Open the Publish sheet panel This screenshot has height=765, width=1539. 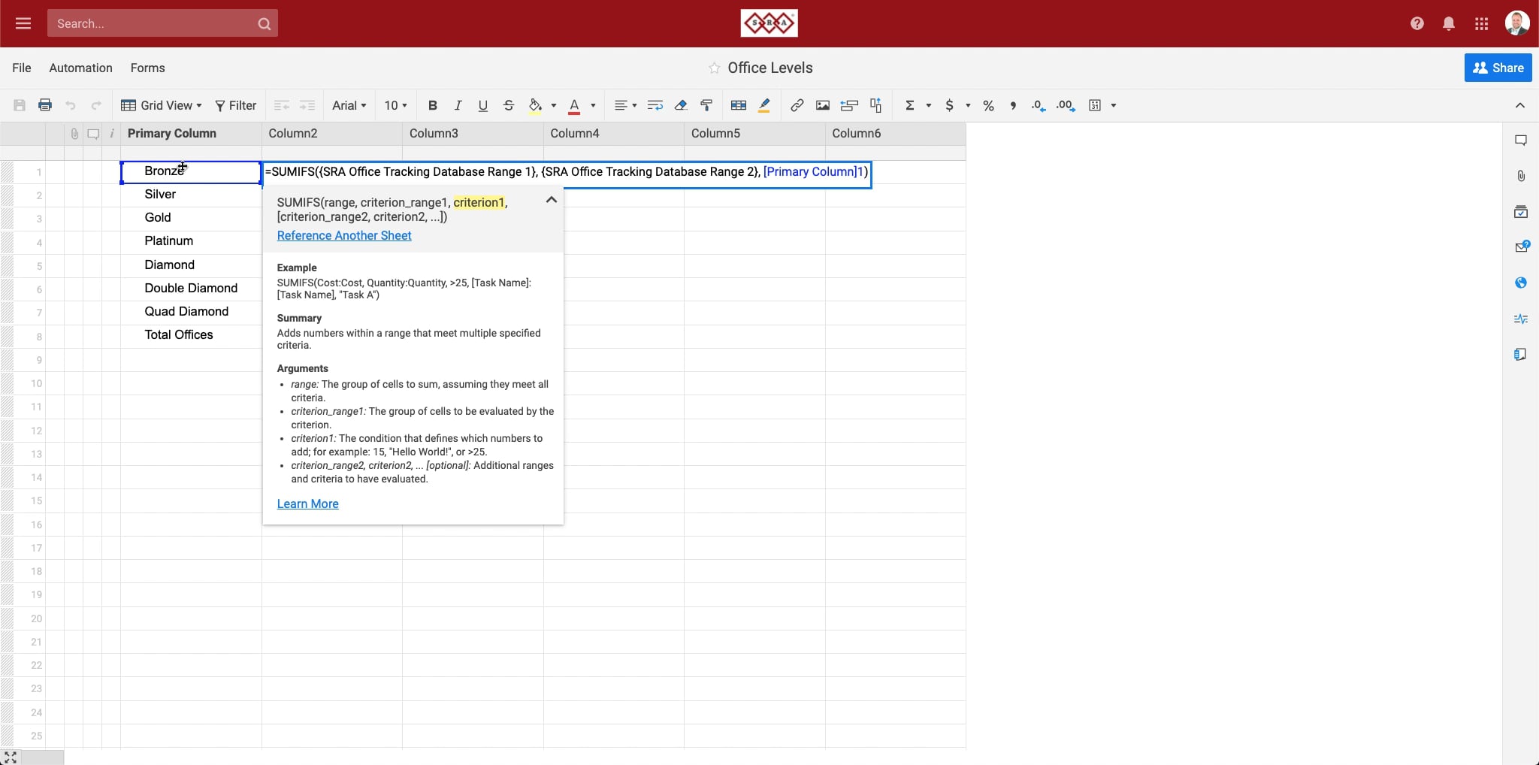coord(1522,283)
